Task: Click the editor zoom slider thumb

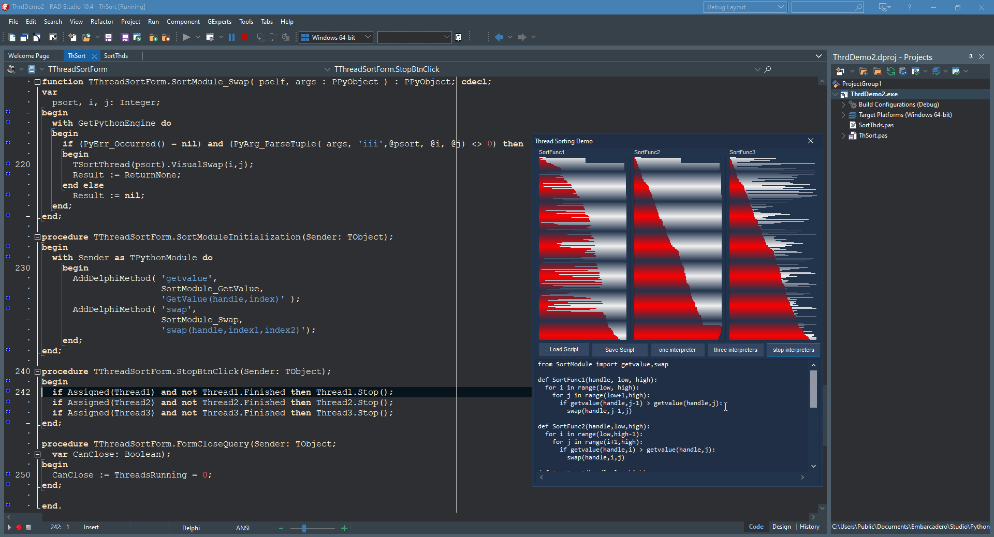Action: pyautogui.click(x=304, y=528)
